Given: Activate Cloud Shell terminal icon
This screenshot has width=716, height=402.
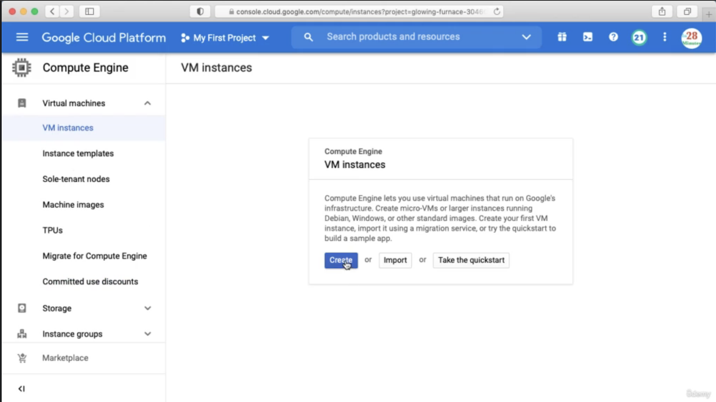Looking at the screenshot, I should point(587,37).
